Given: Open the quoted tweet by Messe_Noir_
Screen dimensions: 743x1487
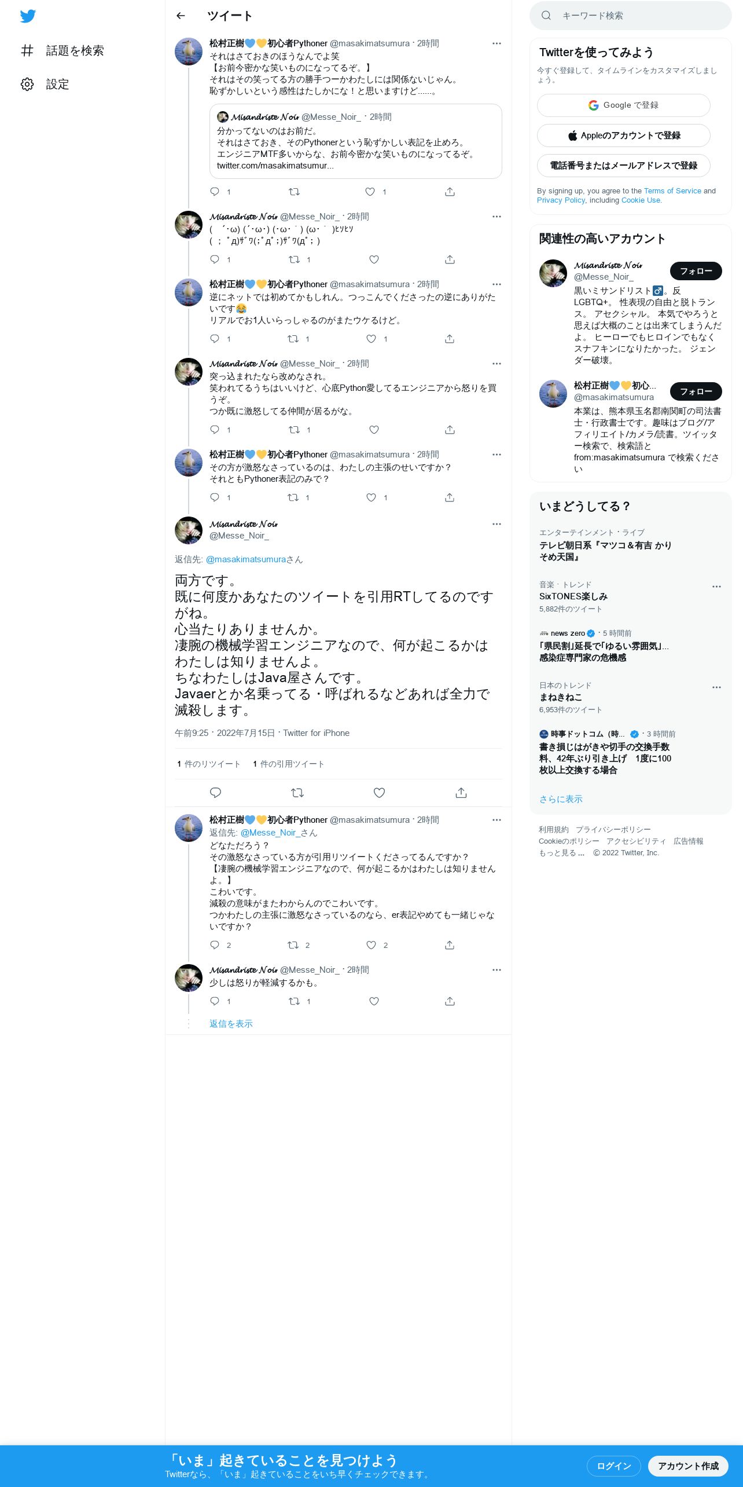Looking at the screenshot, I should pos(355,141).
